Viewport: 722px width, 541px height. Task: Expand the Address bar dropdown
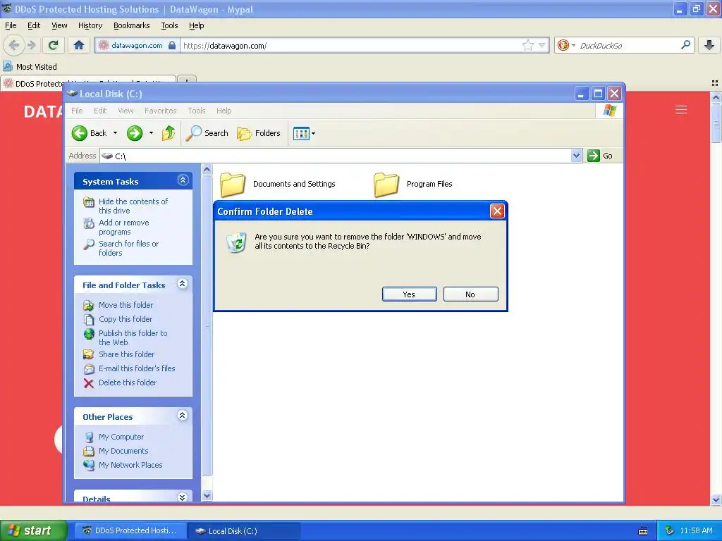click(576, 156)
